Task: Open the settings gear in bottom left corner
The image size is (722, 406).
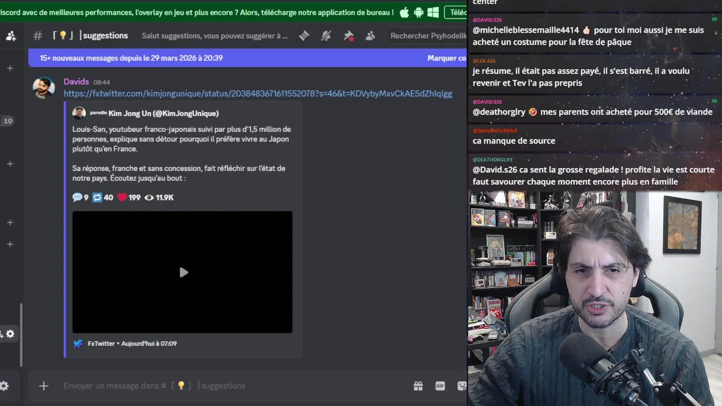Action: pyautogui.click(x=4, y=386)
